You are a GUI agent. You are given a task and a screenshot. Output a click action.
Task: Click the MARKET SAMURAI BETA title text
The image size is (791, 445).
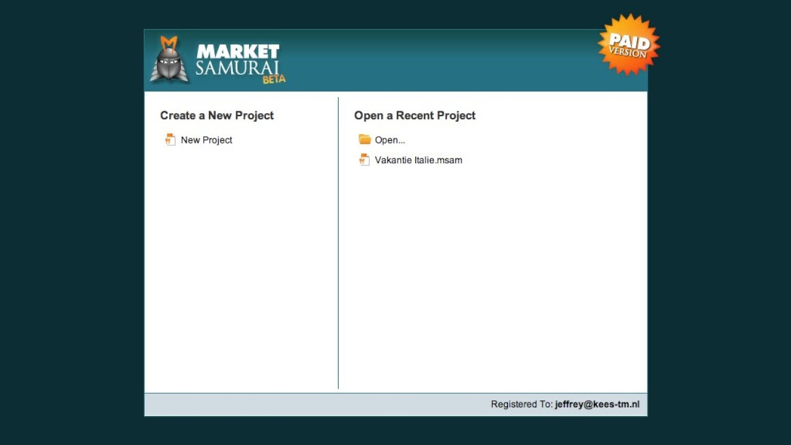[x=240, y=63]
